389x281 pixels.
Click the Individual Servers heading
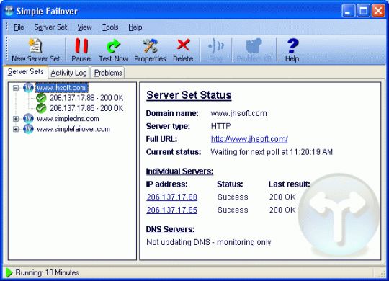(179, 171)
